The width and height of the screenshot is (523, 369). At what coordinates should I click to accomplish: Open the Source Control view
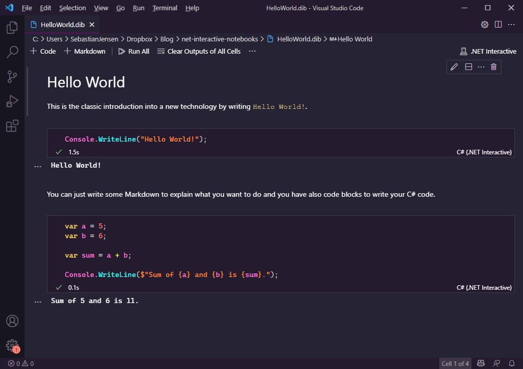click(x=12, y=77)
